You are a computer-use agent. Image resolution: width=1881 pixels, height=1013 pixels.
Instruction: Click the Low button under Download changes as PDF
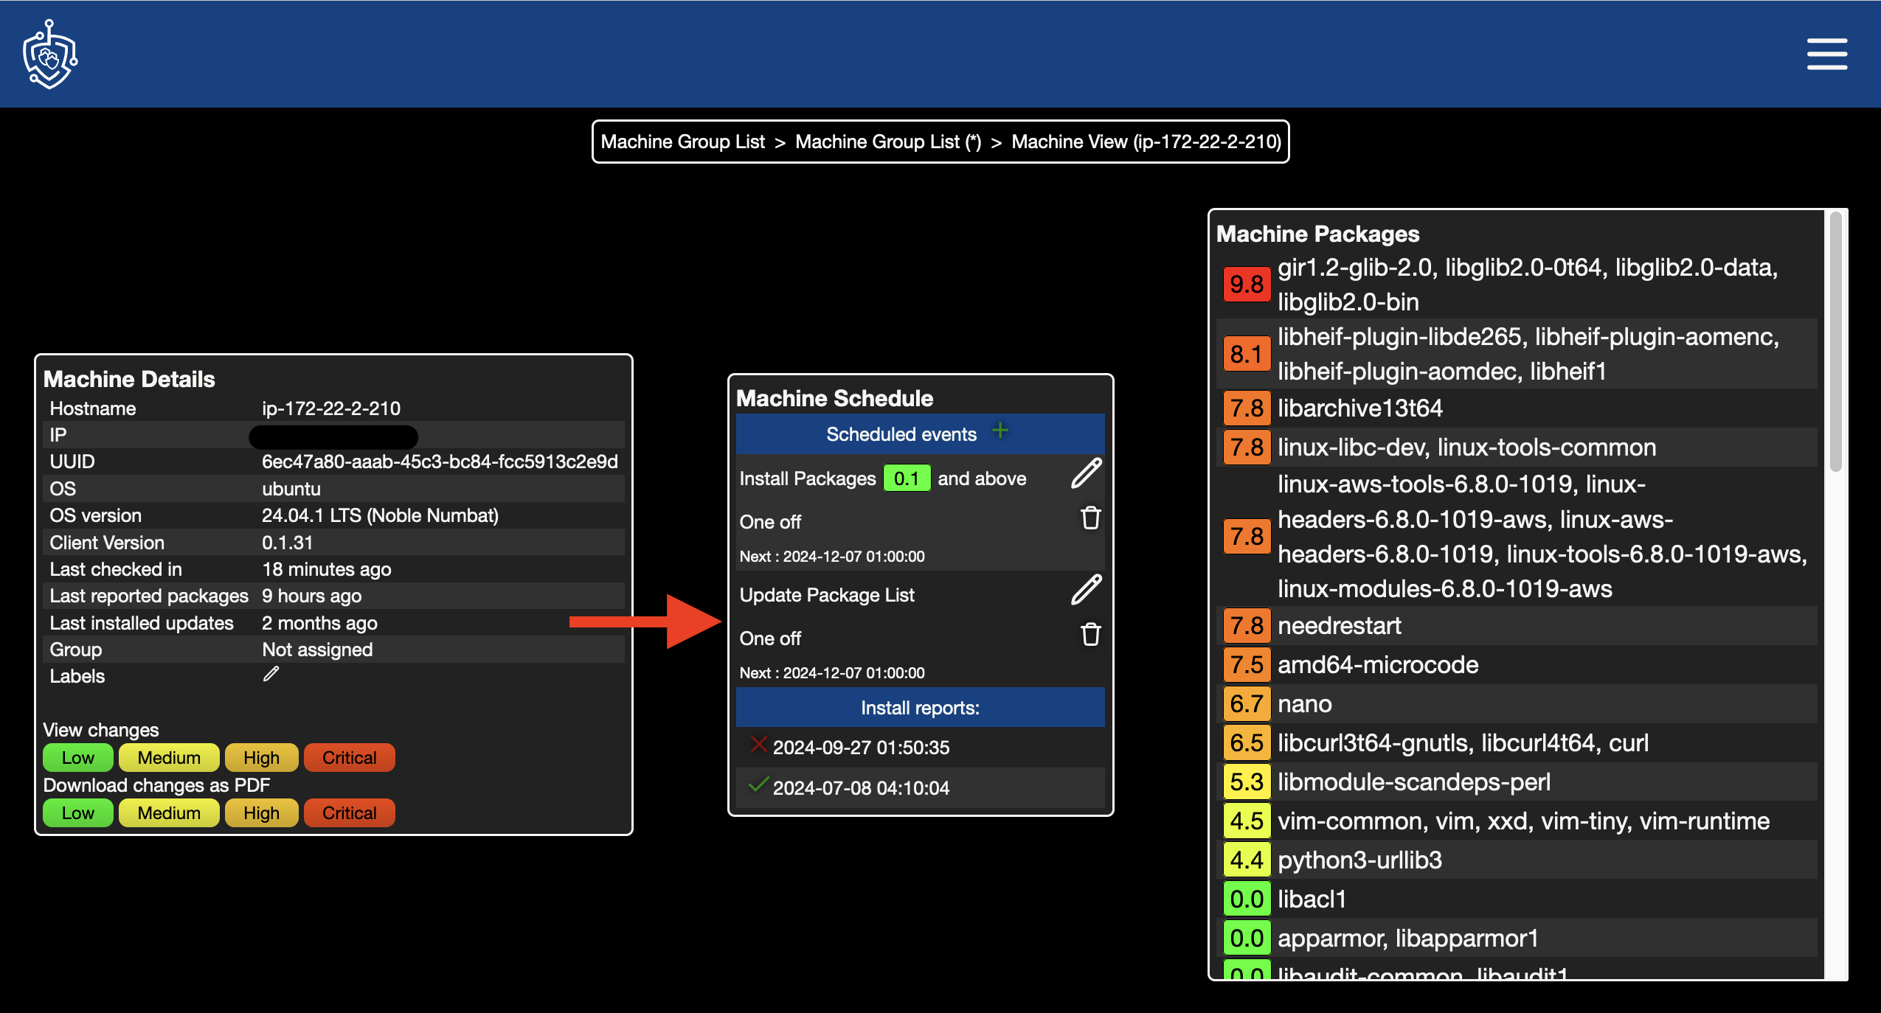77,812
